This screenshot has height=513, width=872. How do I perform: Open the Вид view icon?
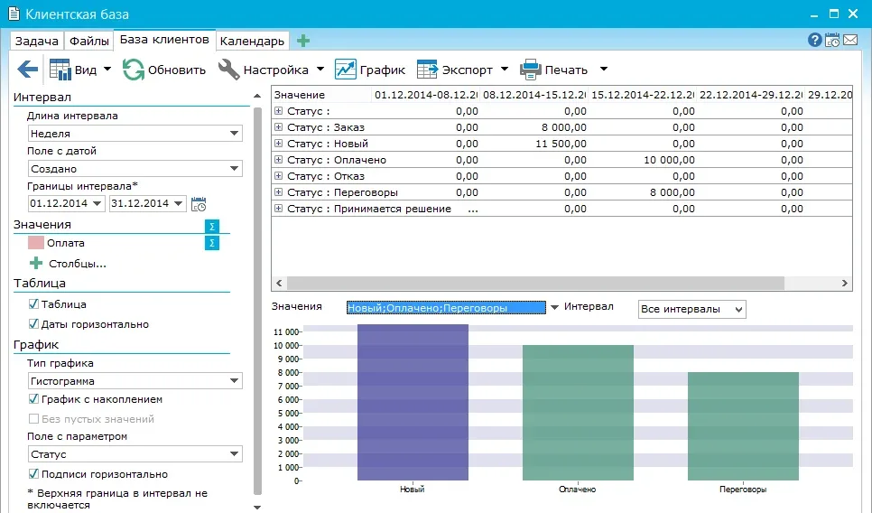(60, 70)
